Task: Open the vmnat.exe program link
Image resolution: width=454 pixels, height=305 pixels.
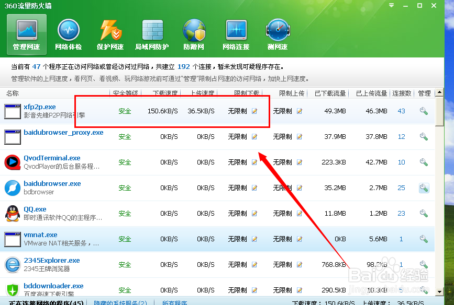Action: click(x=40, y=235)
